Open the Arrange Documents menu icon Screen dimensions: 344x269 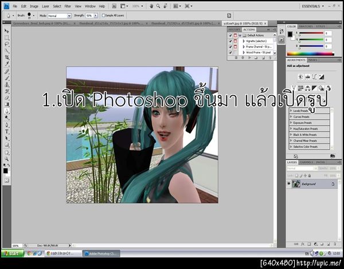pos(177,6)
